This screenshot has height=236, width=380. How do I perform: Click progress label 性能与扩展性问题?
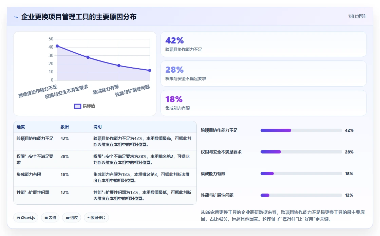(x=217, y=195)
